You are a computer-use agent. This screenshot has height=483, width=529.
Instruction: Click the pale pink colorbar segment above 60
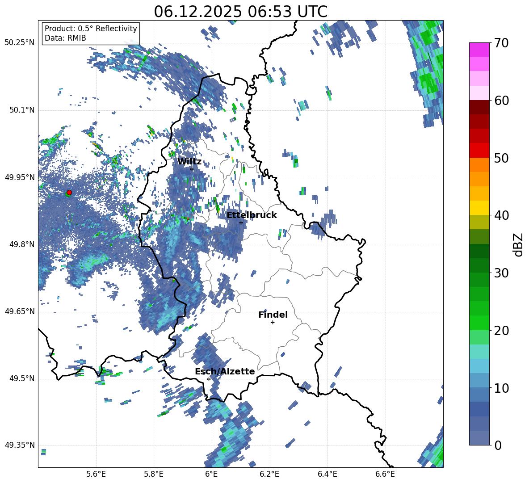479,93
